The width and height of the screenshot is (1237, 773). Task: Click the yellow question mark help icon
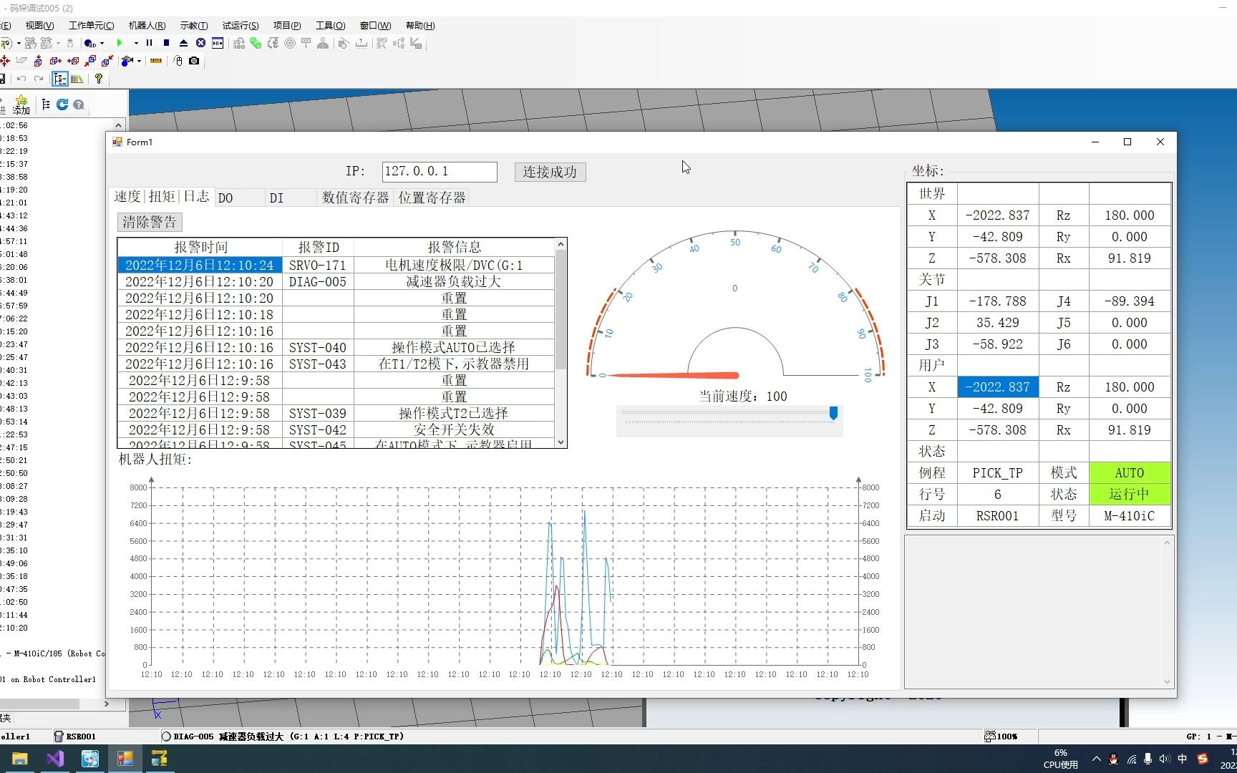coord(99,79)
